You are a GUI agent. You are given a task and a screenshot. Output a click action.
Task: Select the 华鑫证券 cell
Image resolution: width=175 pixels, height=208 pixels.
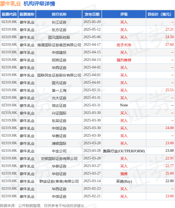59,136
